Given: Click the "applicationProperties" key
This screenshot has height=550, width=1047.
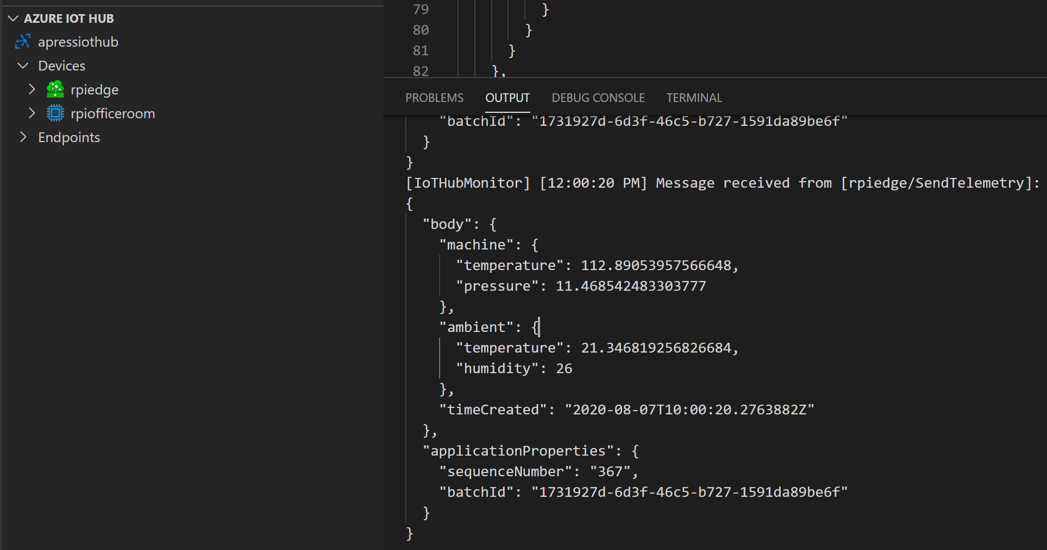Looking at the screenshot, I should [x=518, y=451].
